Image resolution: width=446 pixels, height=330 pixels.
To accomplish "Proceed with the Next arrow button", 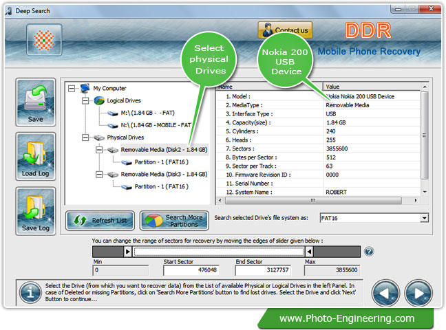I will (x=419, y=293).
